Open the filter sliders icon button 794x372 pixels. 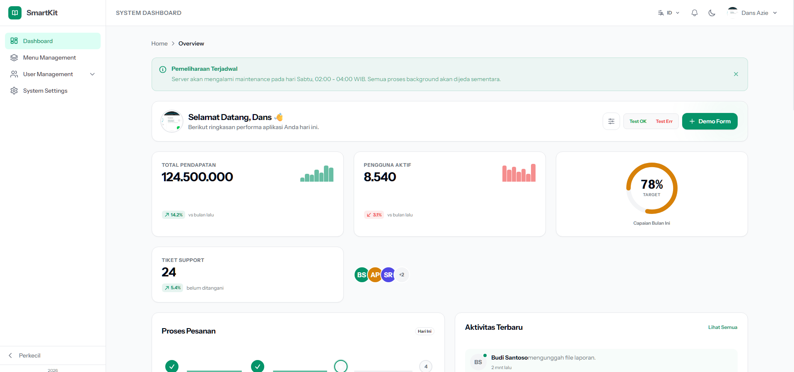click(x=611, y=121)
